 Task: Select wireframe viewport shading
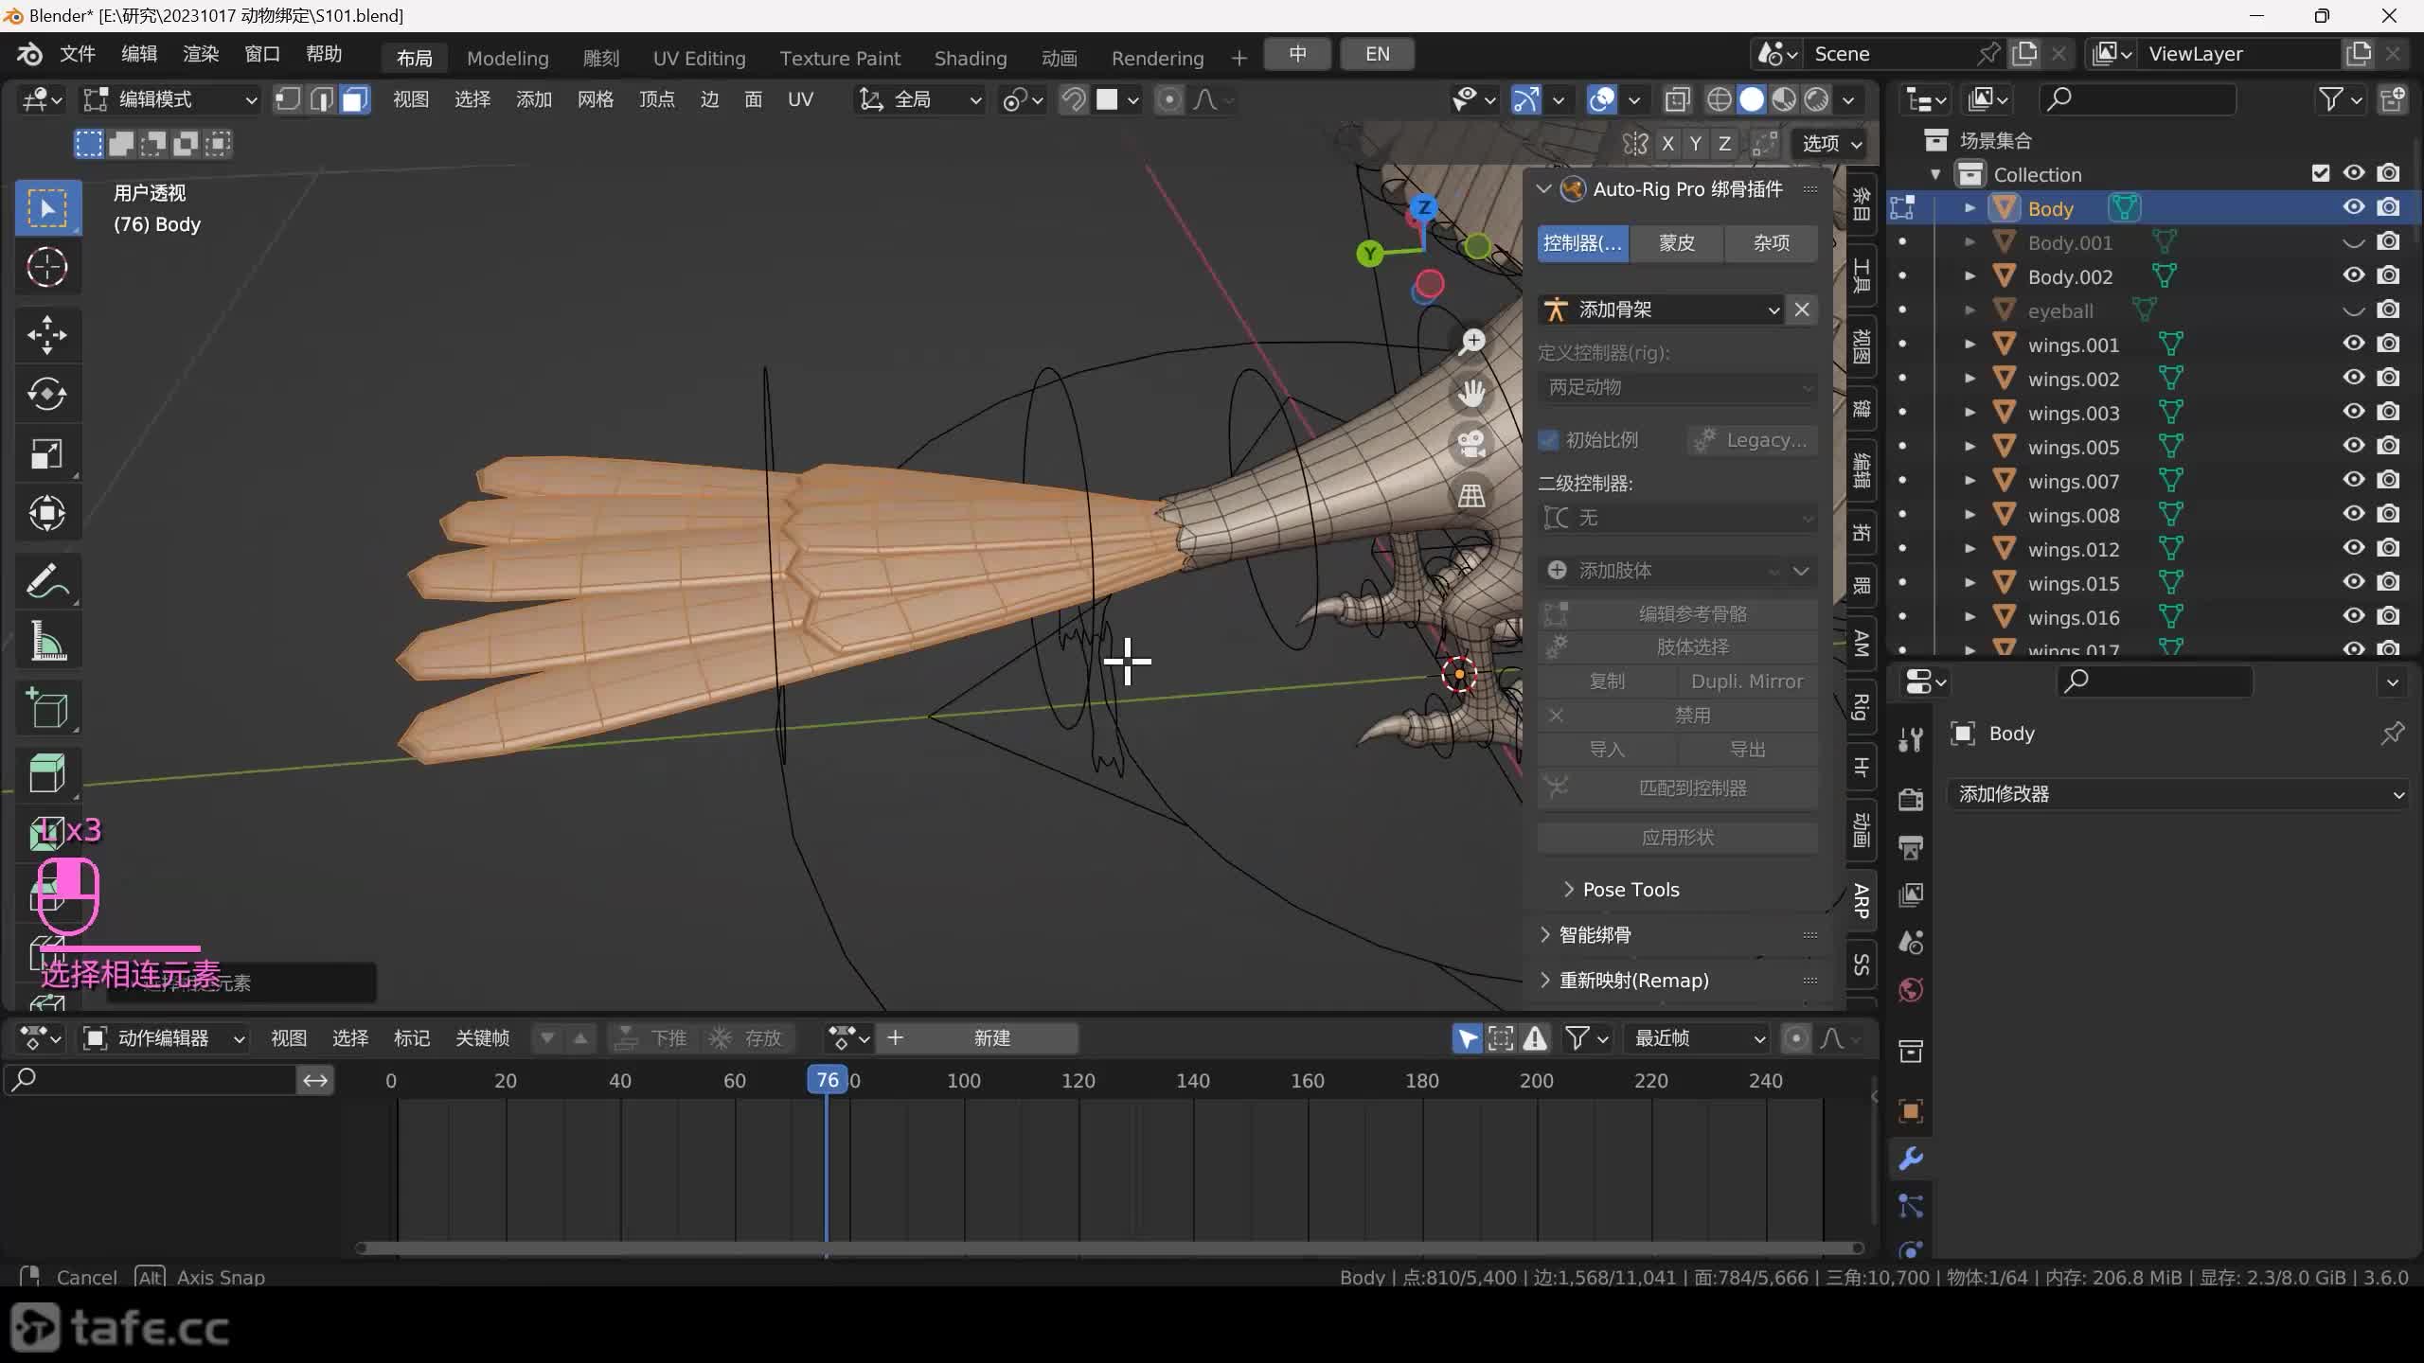(x=1720, y=99)
